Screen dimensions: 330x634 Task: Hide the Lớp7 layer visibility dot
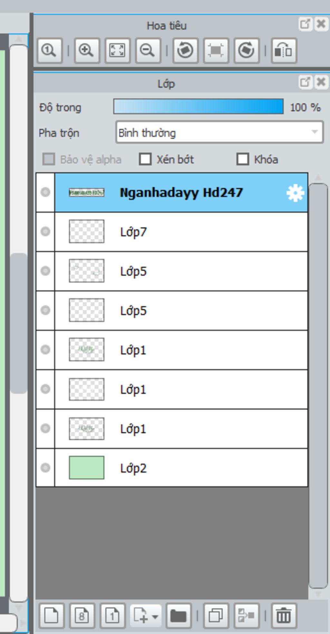click(45, 231)
